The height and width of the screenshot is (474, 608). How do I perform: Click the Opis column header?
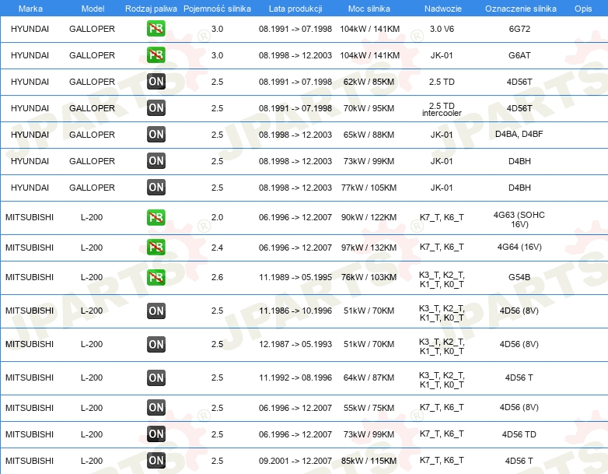582,8
